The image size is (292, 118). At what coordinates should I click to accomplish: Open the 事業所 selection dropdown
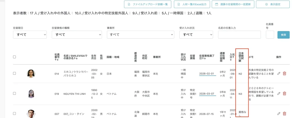pyautogui.click(x=140, y=35)
